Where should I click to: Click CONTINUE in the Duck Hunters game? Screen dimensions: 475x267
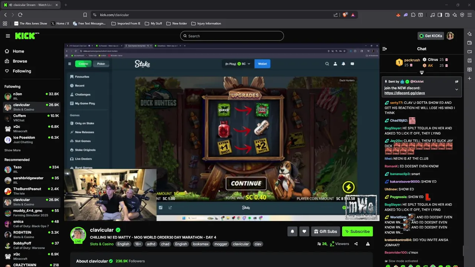[x=246, y=183]
